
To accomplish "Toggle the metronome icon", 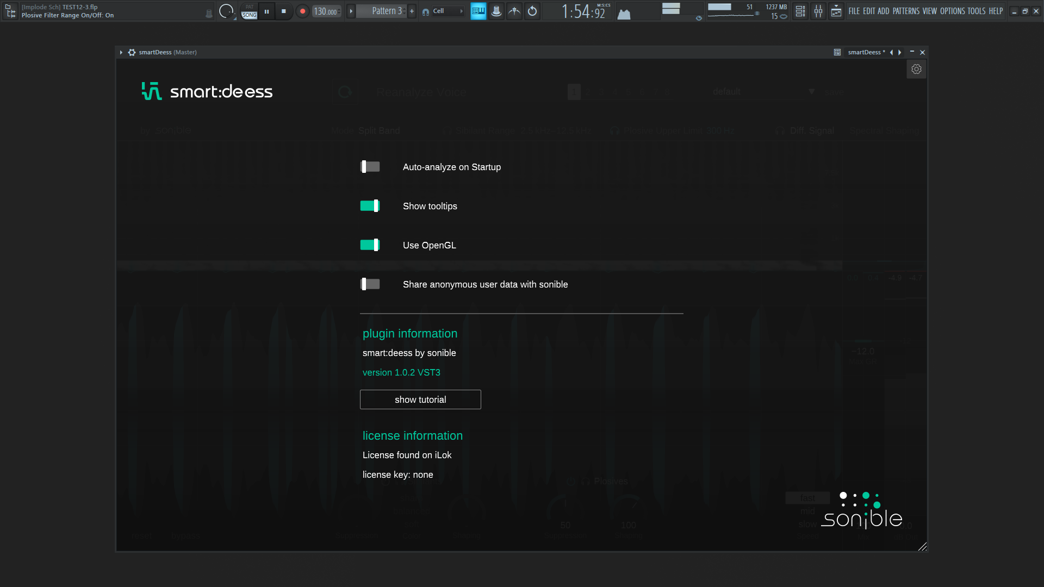I will pos(496,11).
